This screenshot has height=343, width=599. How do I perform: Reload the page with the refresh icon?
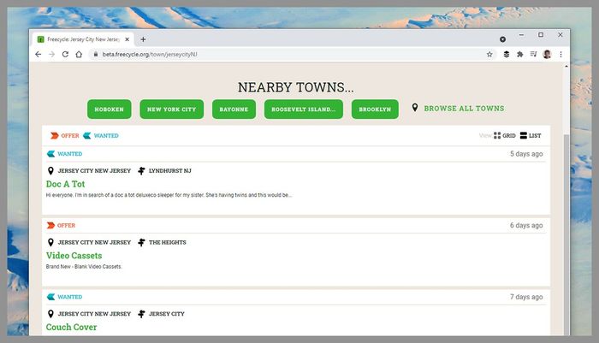[x=65, y=54]
